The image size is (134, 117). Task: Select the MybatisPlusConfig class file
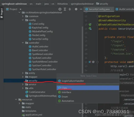[x=41, y=32]
